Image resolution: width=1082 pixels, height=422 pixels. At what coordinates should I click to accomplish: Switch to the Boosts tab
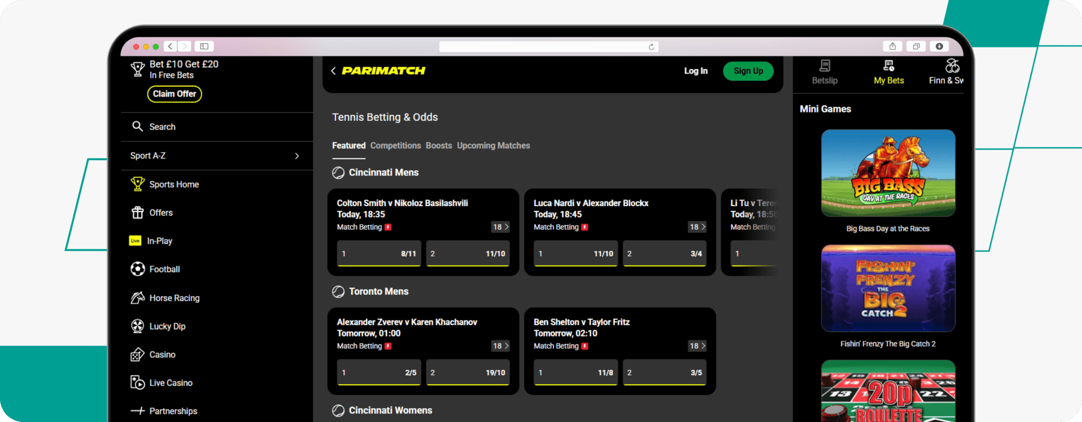click(x=439, y=145)
